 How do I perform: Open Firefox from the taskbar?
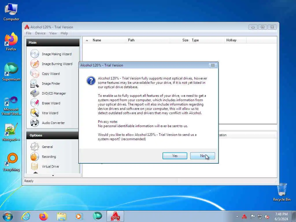pos(44,216)
